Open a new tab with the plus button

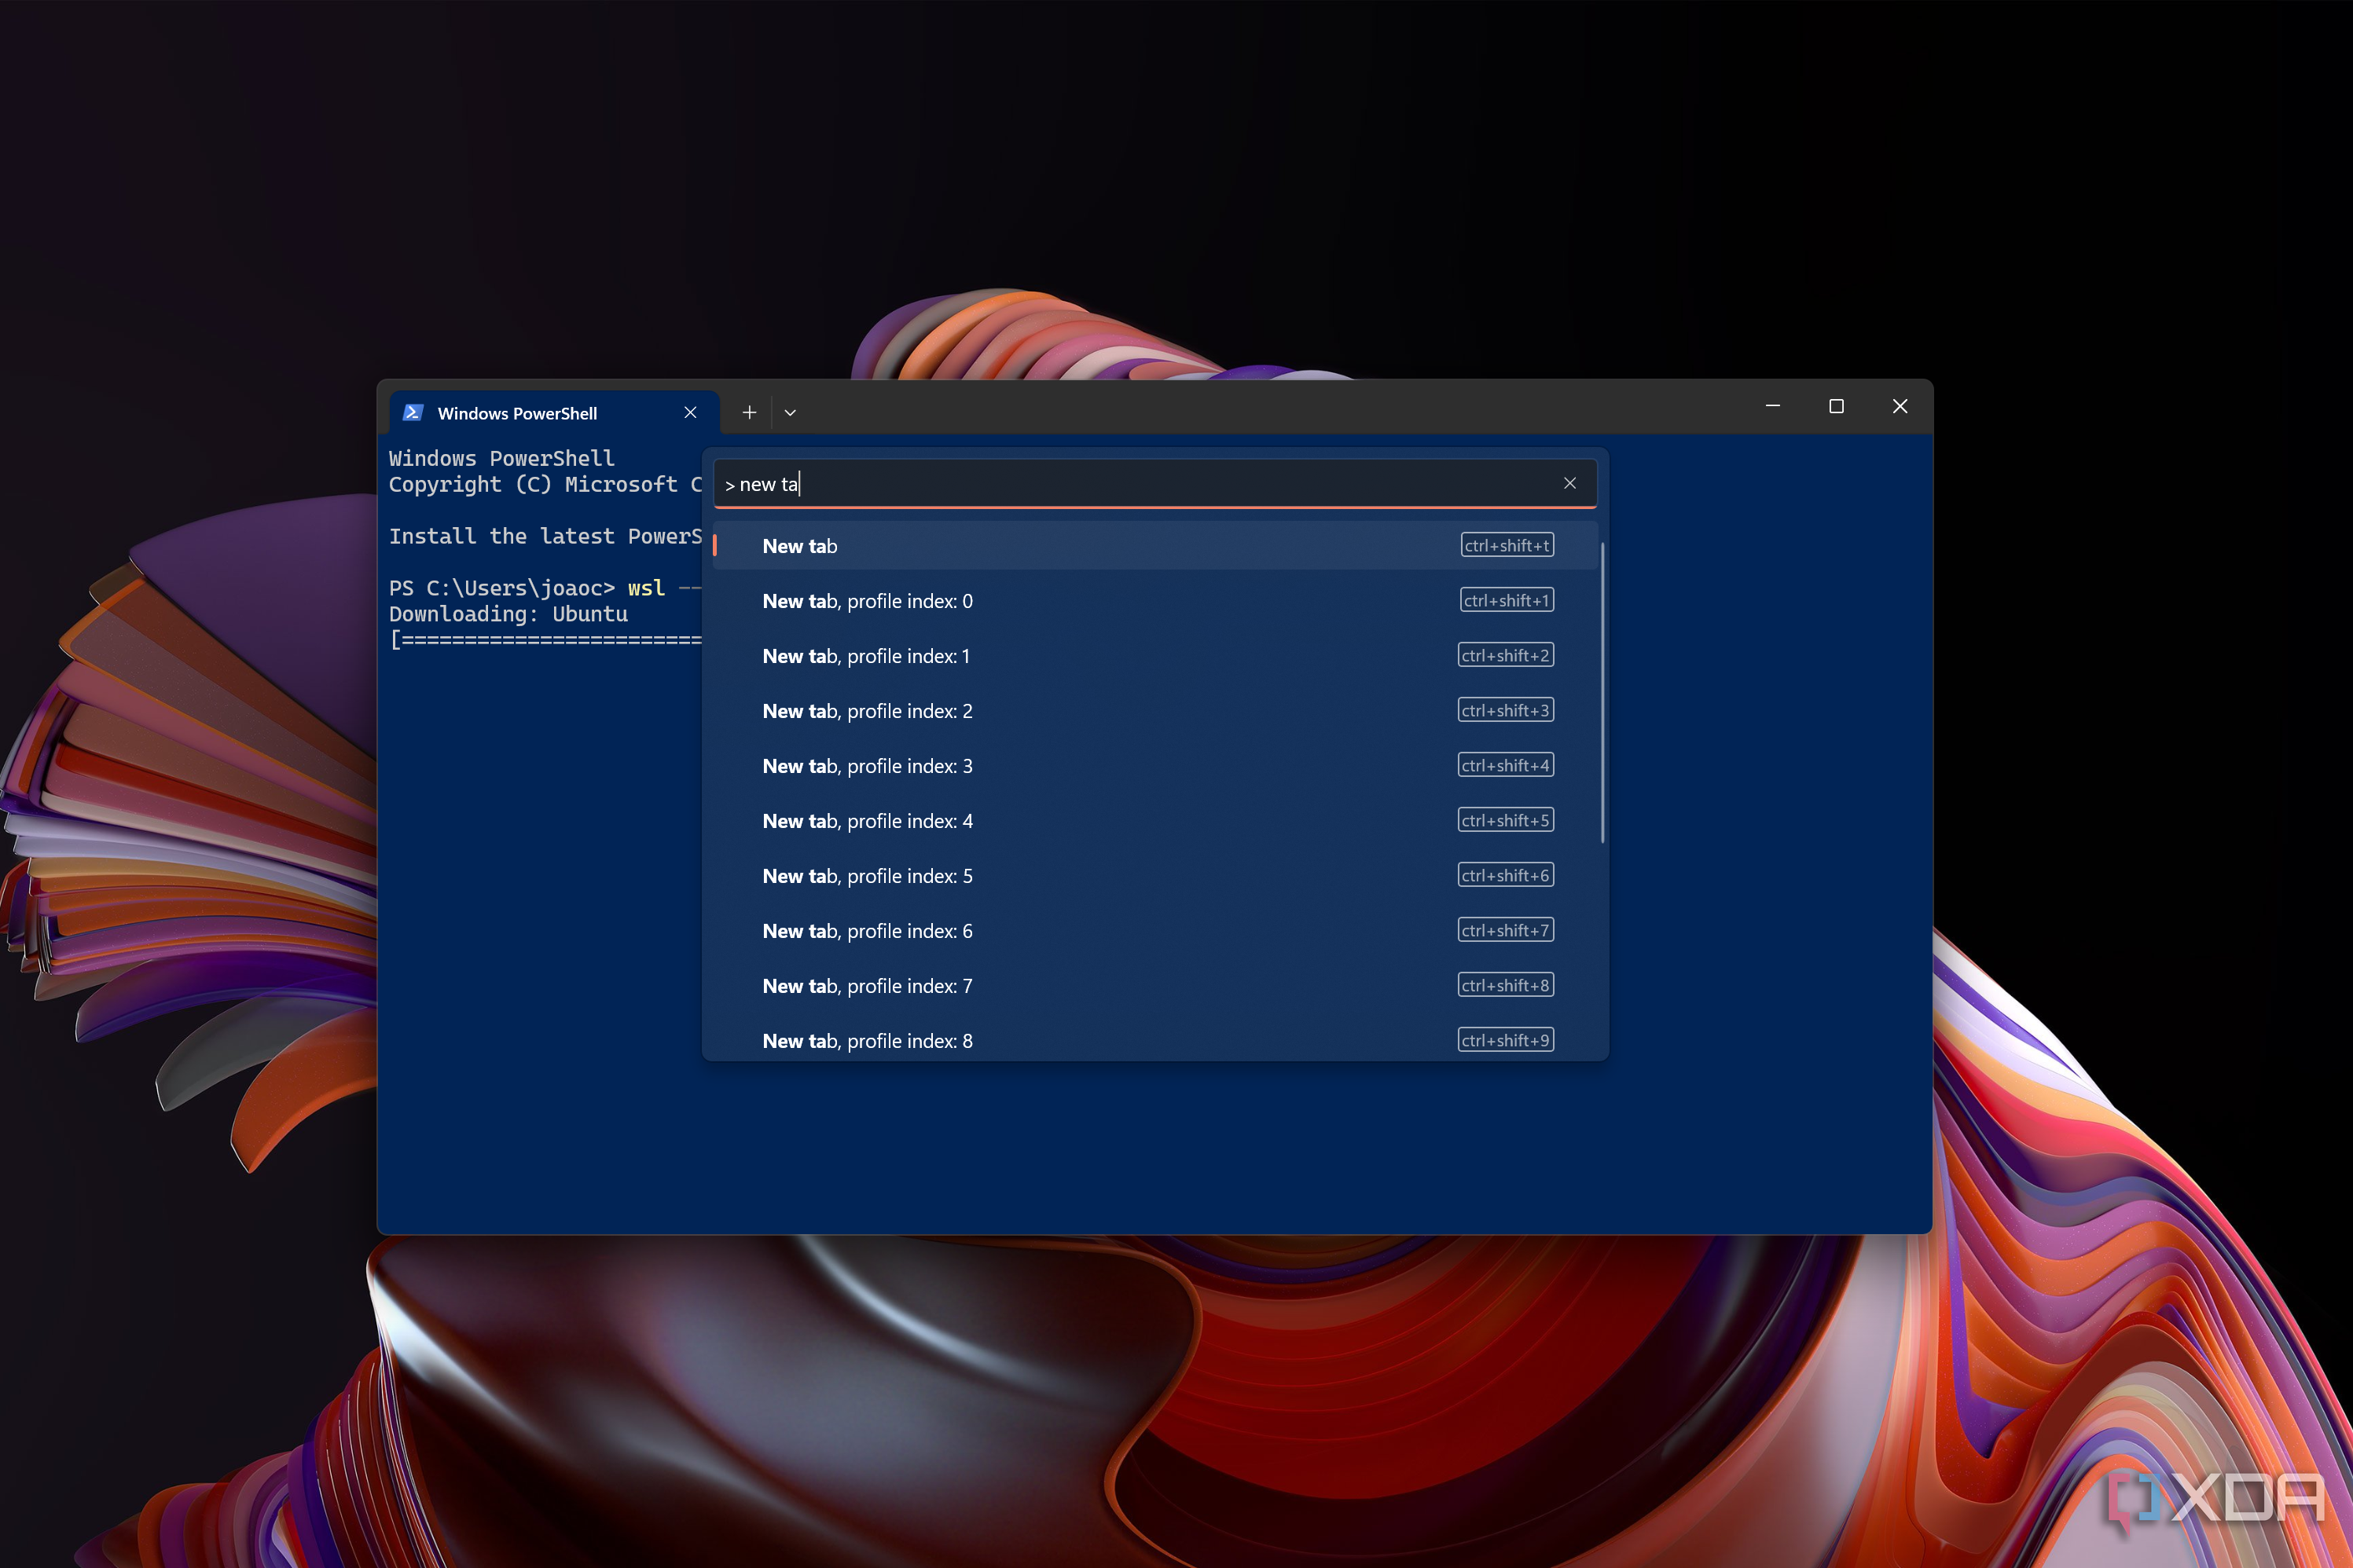pyautogui.click(x=749, y=412)
